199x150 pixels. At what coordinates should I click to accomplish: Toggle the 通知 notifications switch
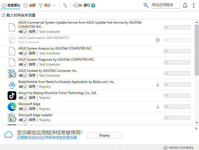click(78, 5)
